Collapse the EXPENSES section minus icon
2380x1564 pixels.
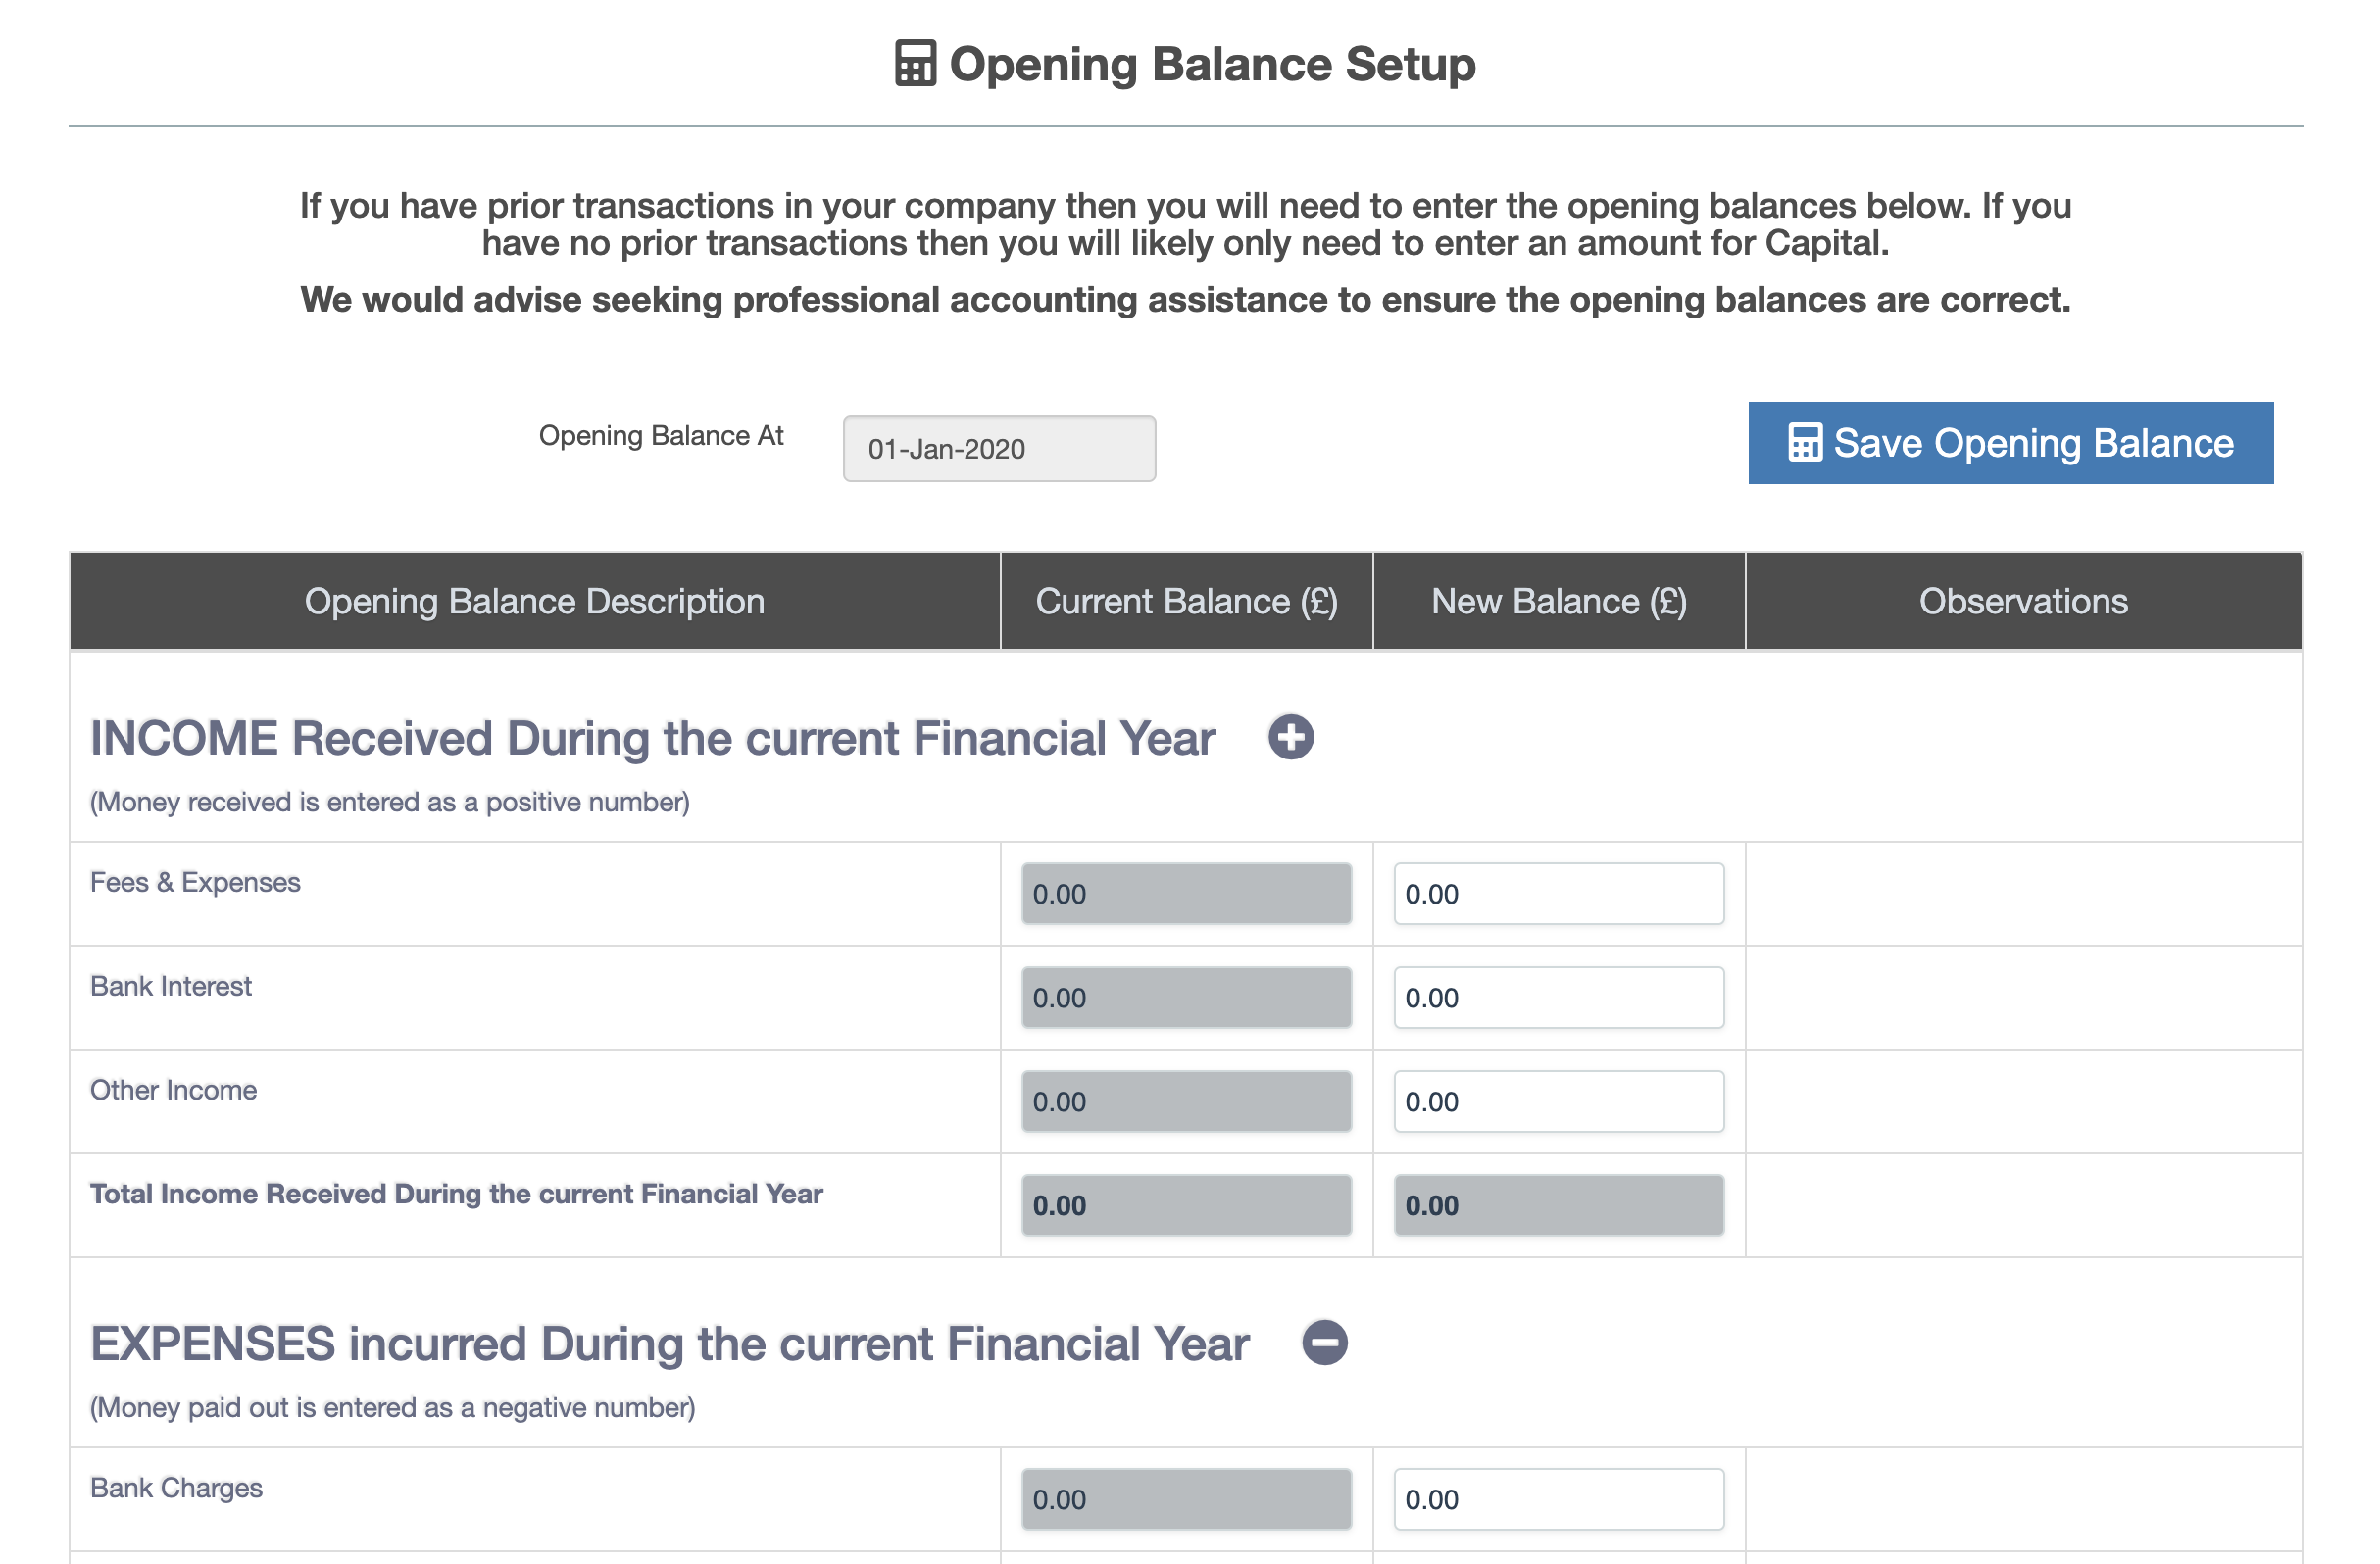[x=1325, y=1342]
